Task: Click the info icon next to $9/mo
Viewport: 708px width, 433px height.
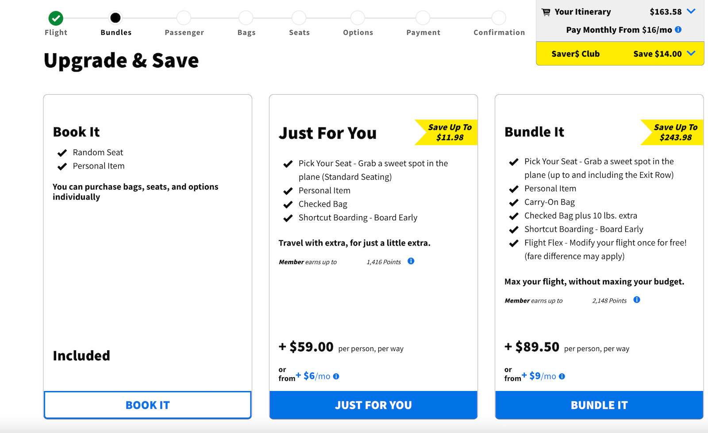Action: pos(562,376)
